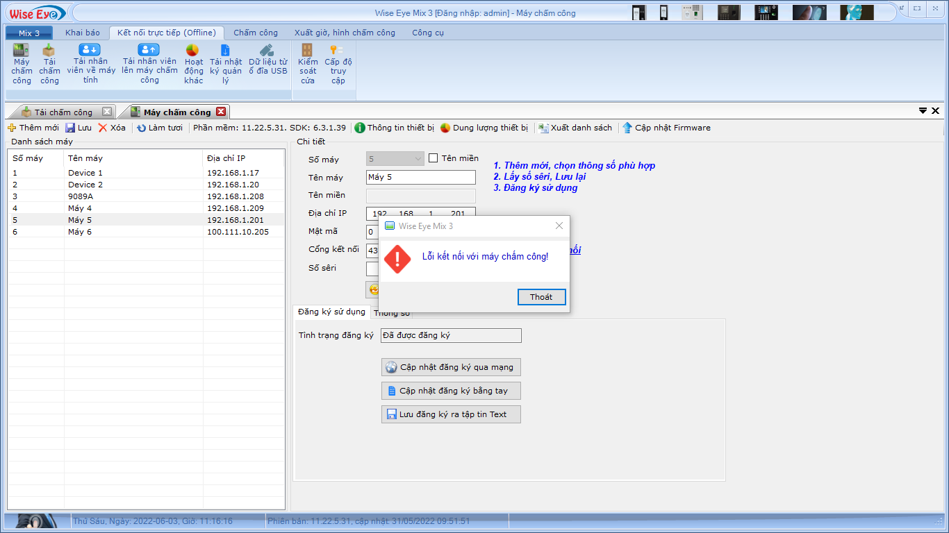Click Thêm mới in the toolbar
This screenshot has height=533, width=949.
tap(33, 128)
